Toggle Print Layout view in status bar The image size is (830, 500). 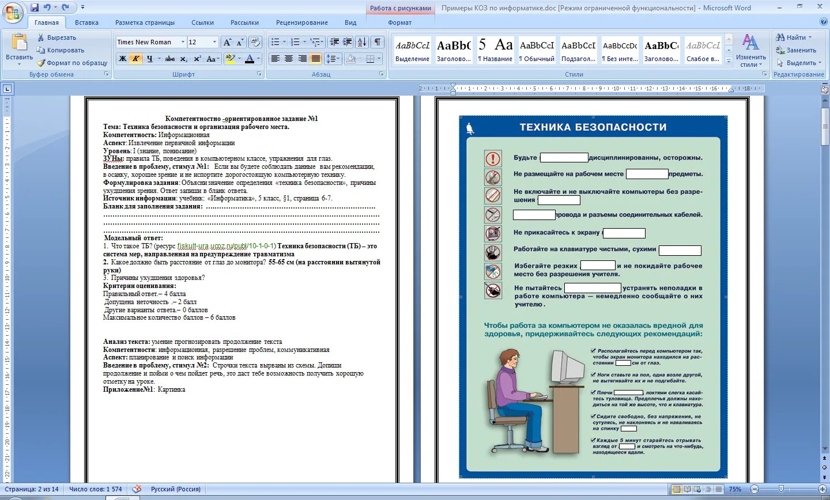[x=677, y=489]
